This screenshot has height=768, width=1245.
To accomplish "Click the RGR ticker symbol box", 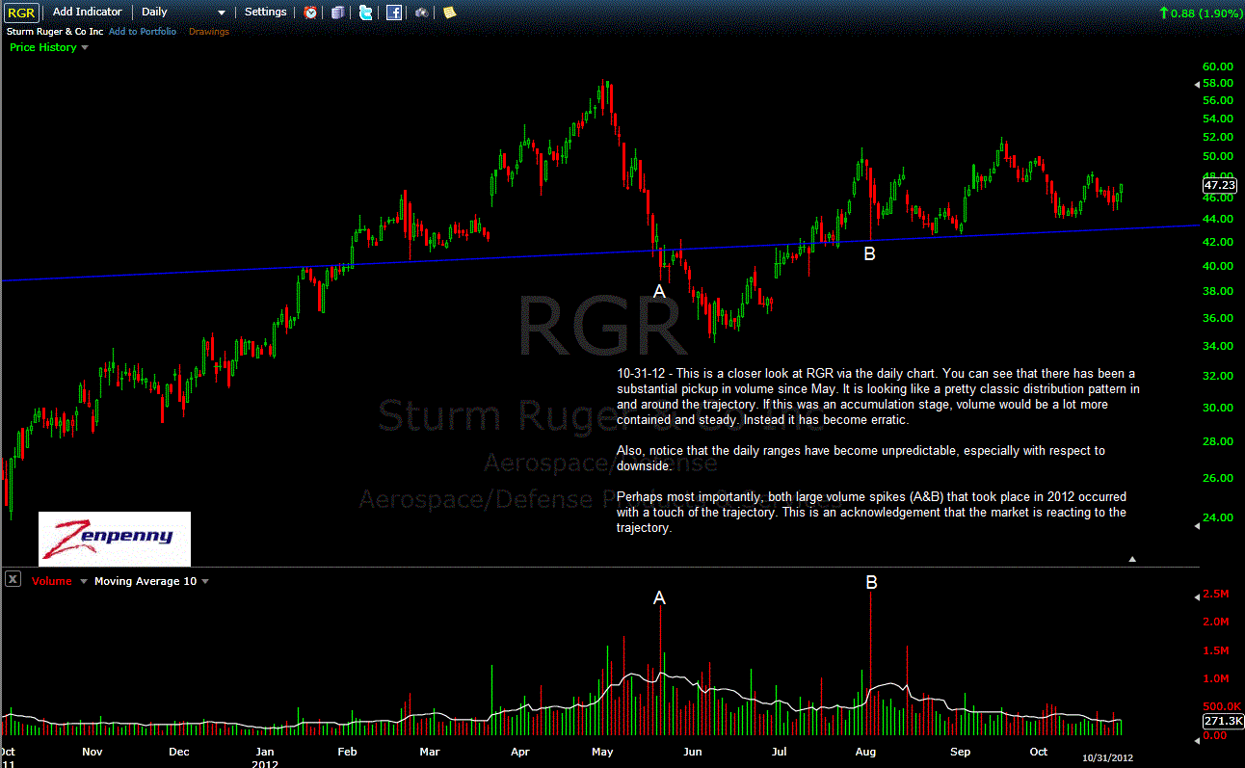I will (x=22, y=13).
